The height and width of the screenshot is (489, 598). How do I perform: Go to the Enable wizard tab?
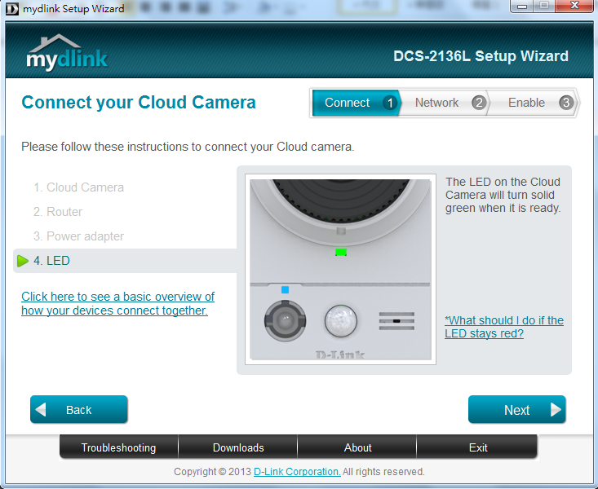526,103
